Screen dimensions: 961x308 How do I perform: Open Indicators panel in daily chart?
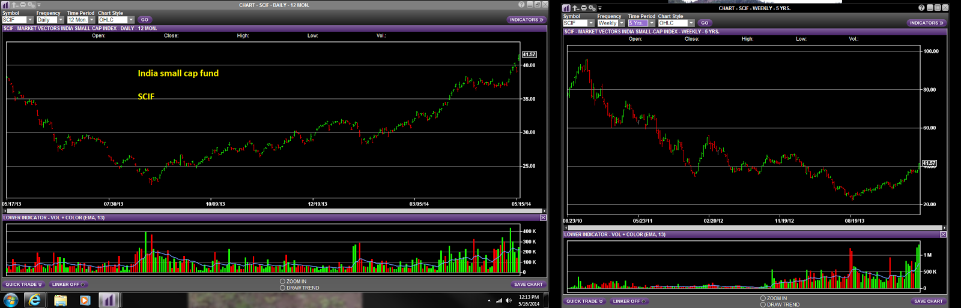(527, 20)
